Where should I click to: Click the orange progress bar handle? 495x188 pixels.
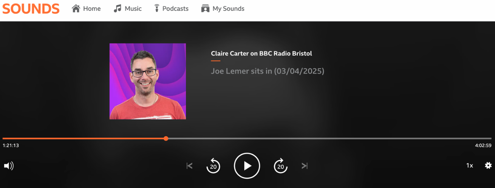click(x=166, y=138)
